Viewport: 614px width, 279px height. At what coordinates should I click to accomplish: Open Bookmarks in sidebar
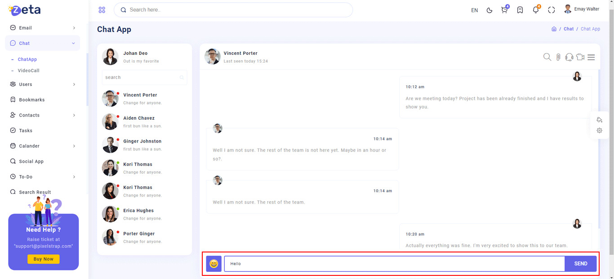(x=31, y=100)
